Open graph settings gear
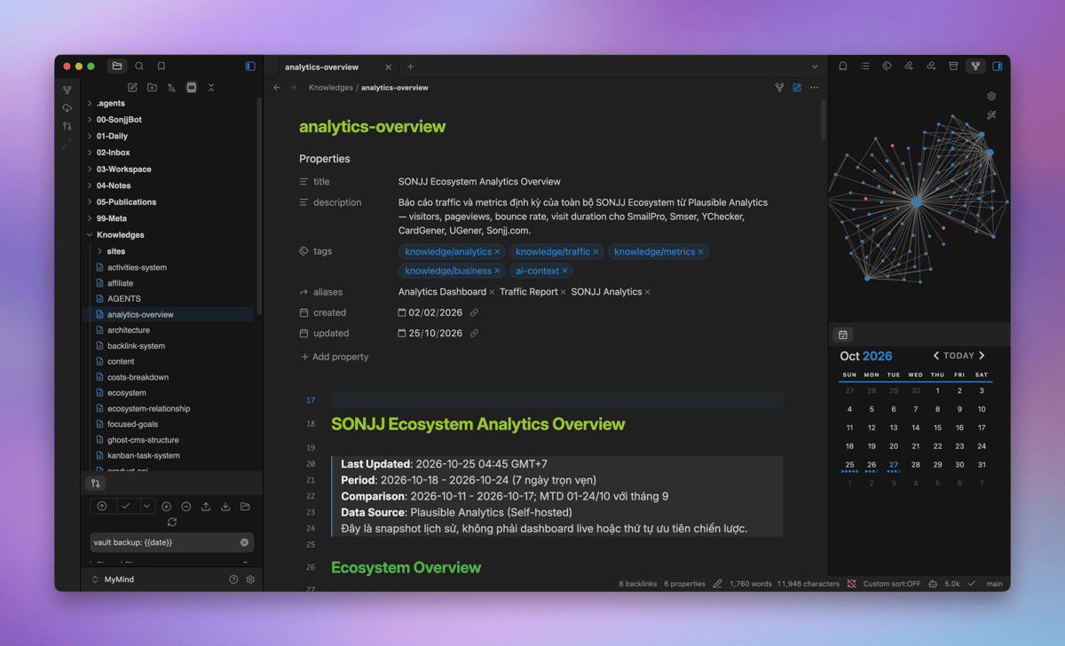The width and height of the screenshot is (1065, 646). tap(991, 96)
